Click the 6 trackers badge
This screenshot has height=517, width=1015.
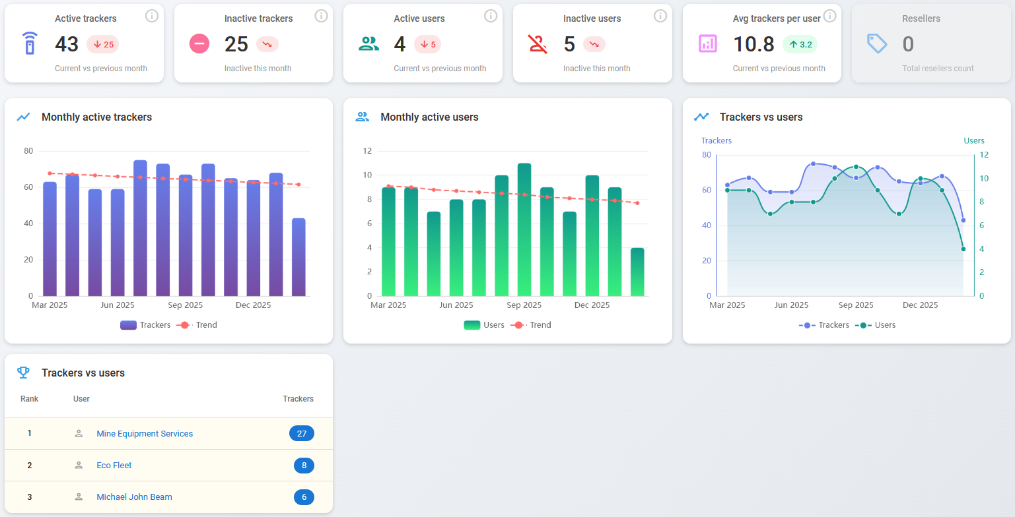pos(304,497)
